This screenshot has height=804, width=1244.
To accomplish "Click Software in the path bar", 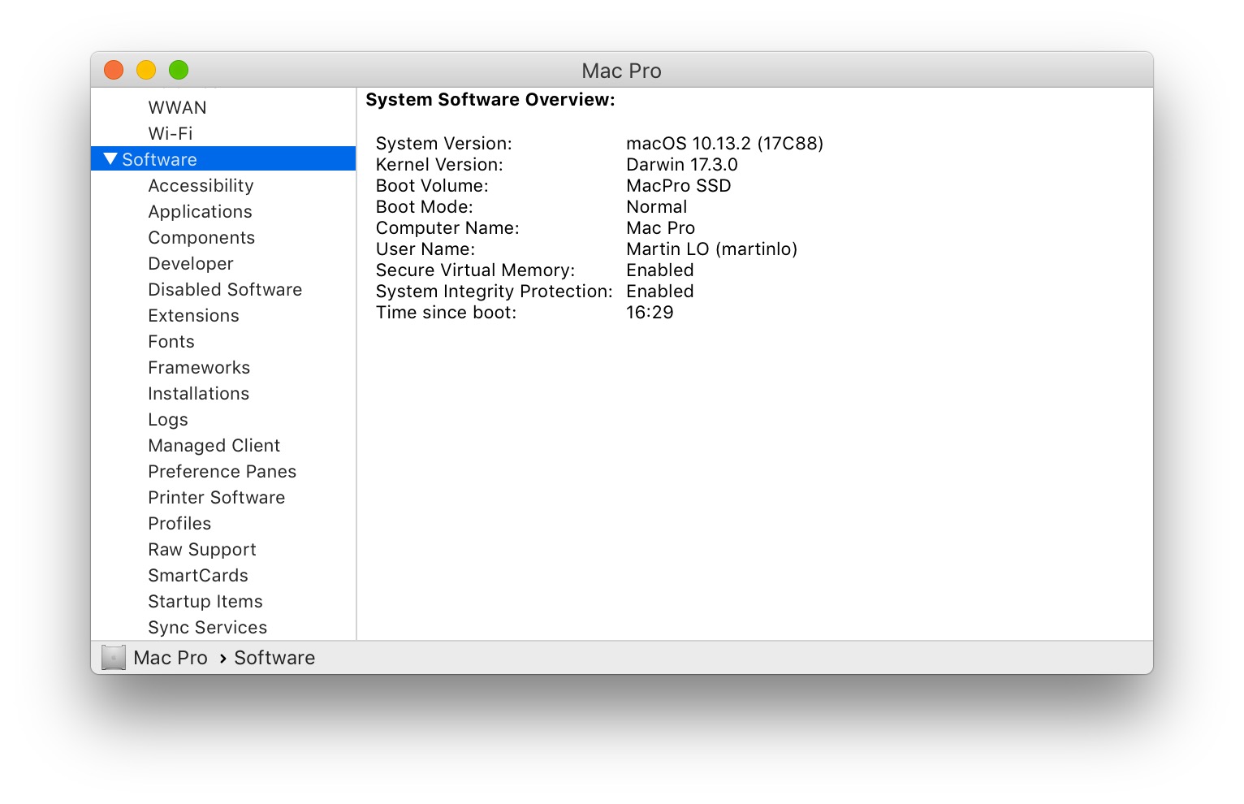I will (274, 658).
